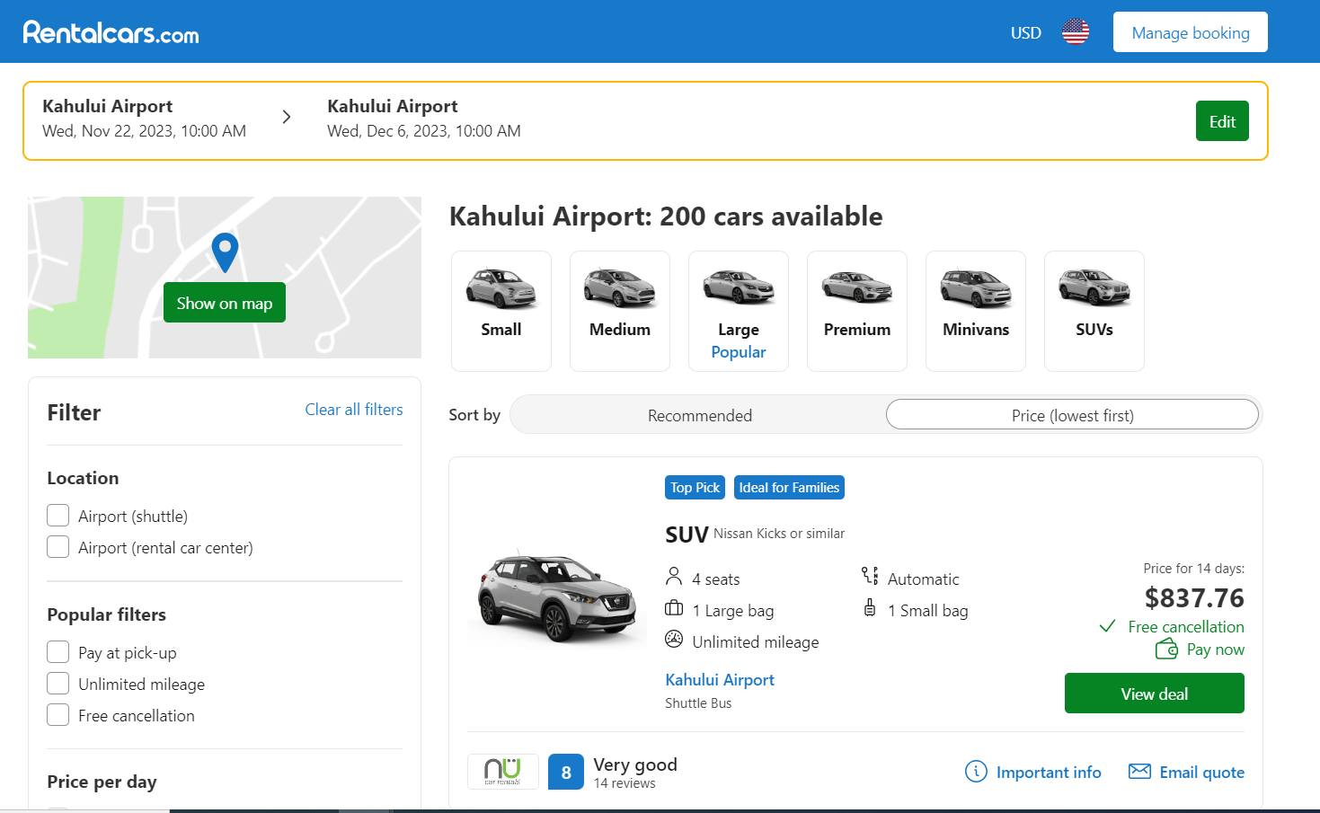Screen dimensions: 1320x813
Task: Select the Minivans category
Action: click(976, 311)
